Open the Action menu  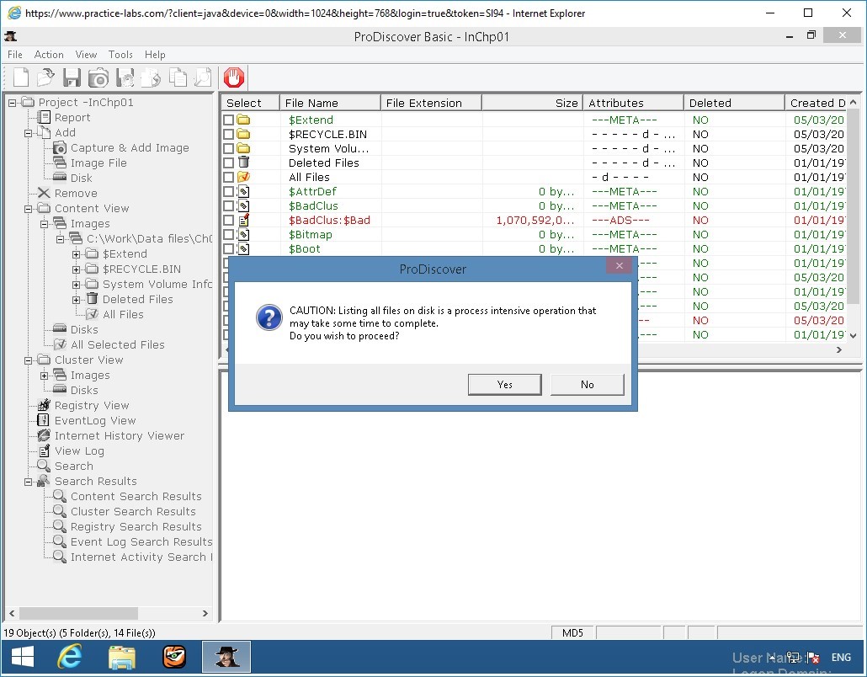click(49, 54)
